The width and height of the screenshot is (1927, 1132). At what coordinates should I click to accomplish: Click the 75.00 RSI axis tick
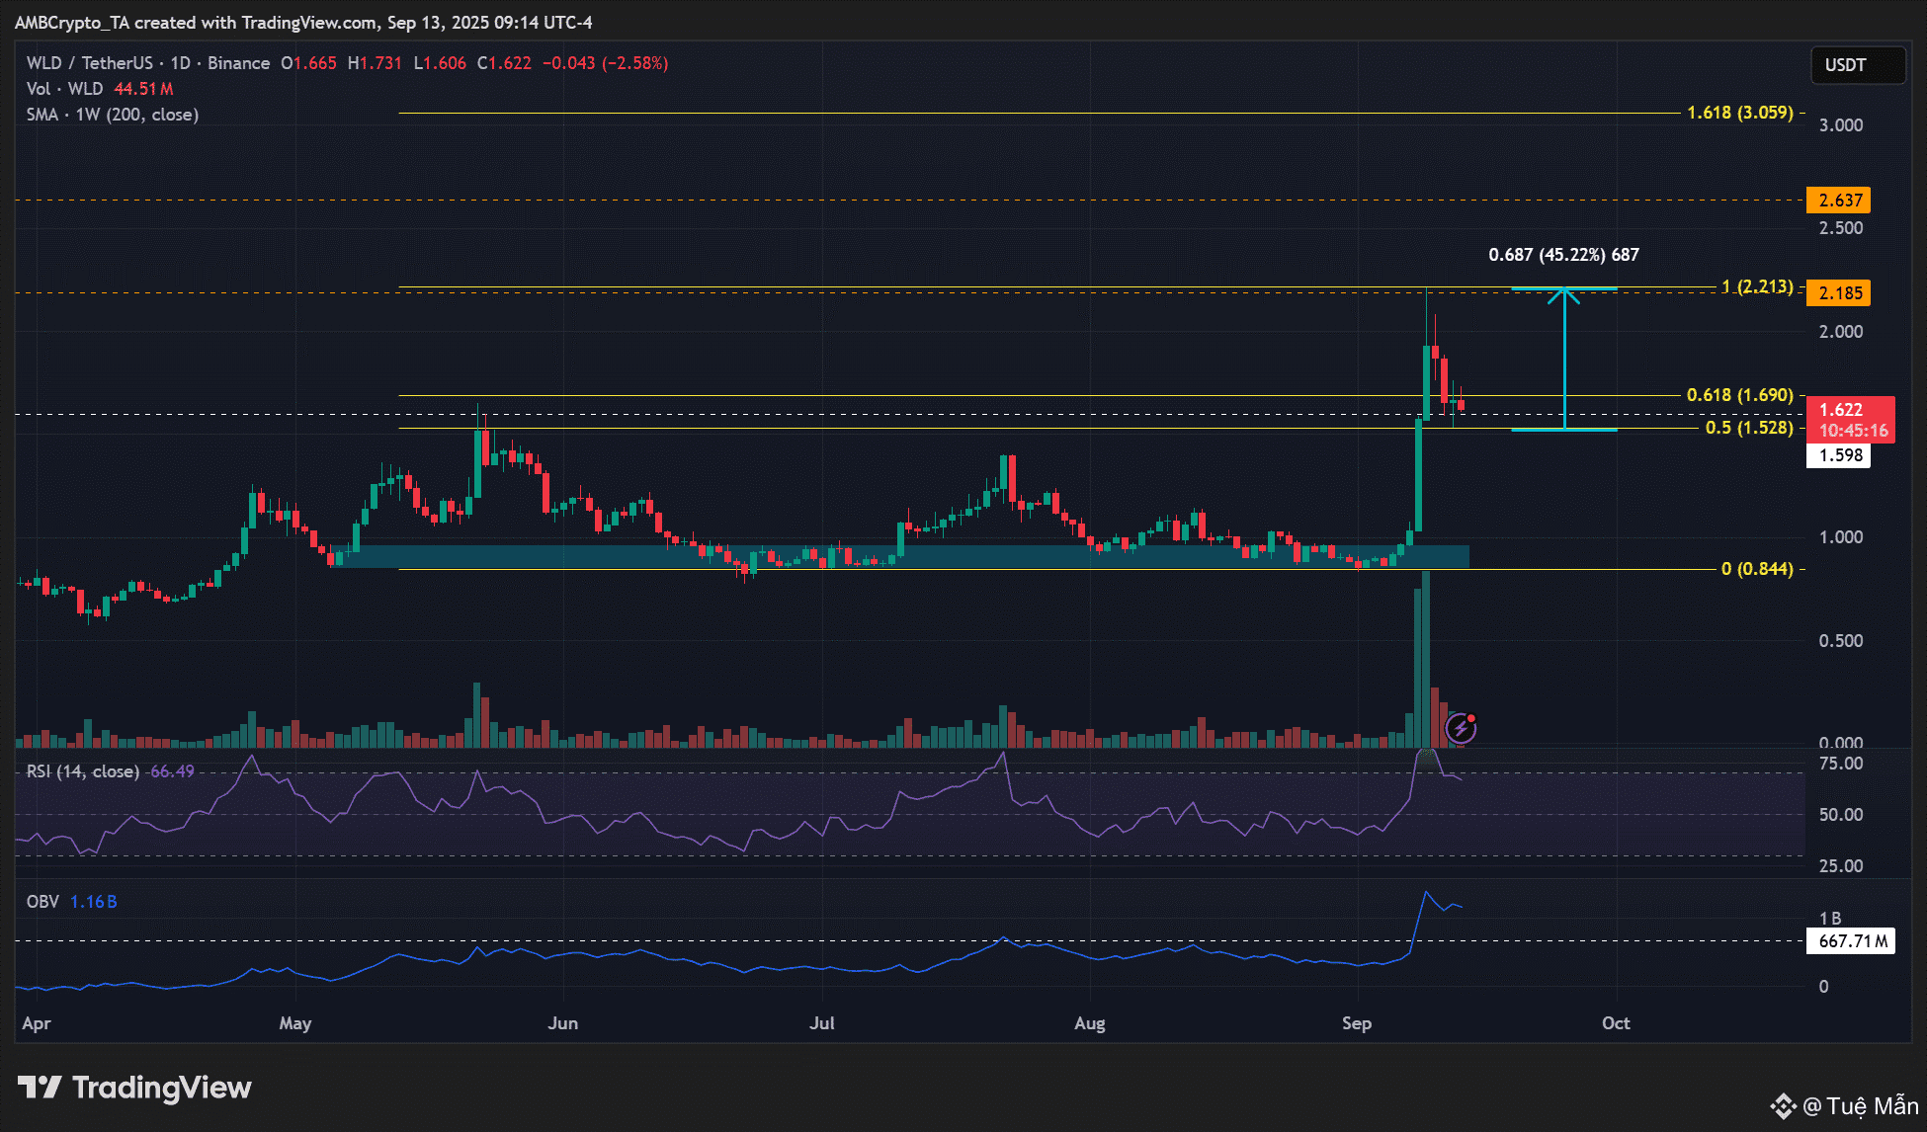(x=1841, y=764)
